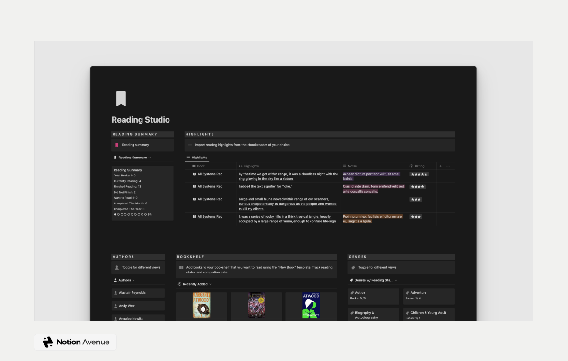The height and width of the screenshot is (361, 568).
Task: Open the Reading Summary view dropdown
Action: point(132,158)
